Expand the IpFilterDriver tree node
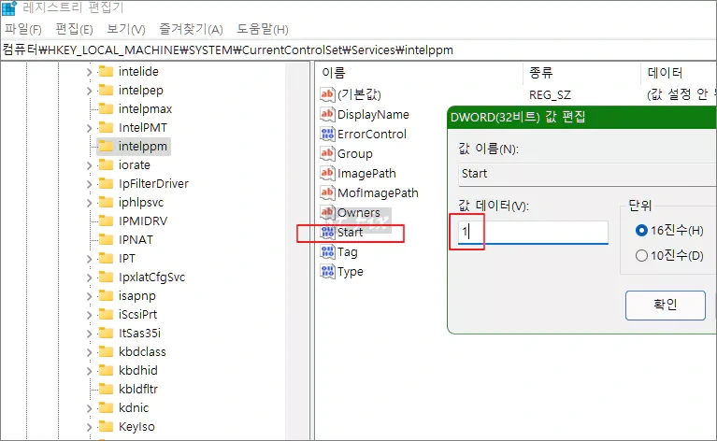The image size is (717, 441). (x=89, y=184)
